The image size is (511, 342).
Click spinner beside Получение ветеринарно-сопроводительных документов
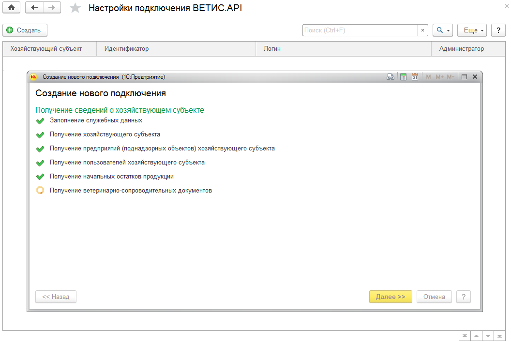(x=40, y=190)
